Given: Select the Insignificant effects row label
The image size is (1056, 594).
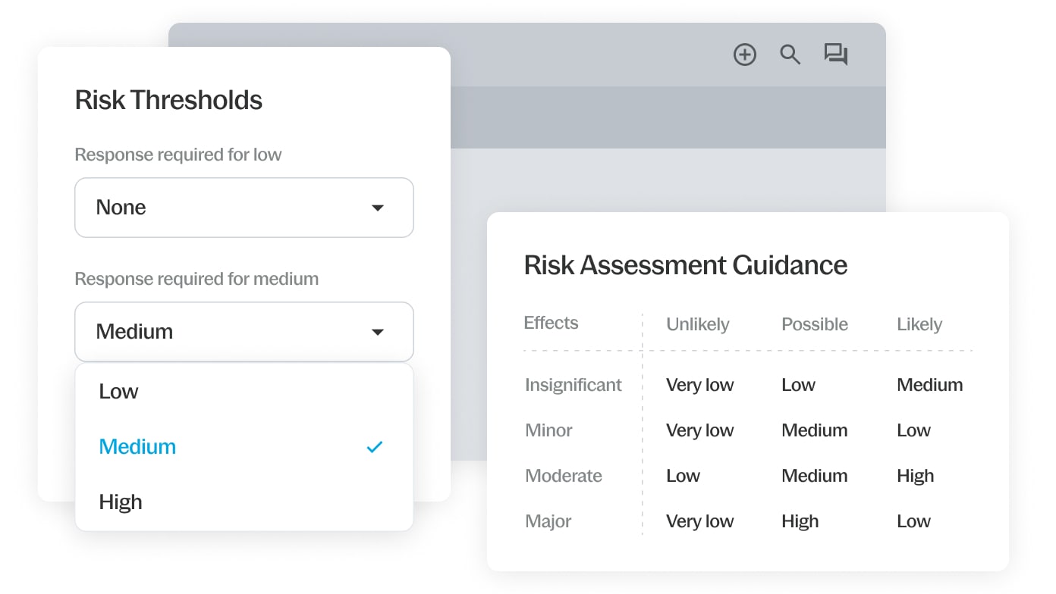Looking at the screenshot, I should coord(573,385).
